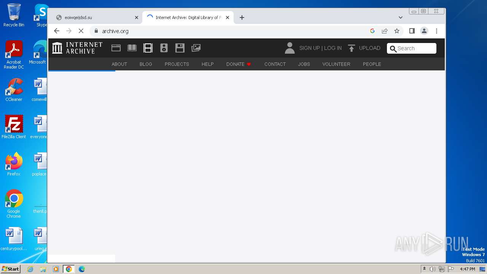The height and width of the screenshot is (274, 487).
Task: Select centurypool document on desktop
Action: [14, 239]
